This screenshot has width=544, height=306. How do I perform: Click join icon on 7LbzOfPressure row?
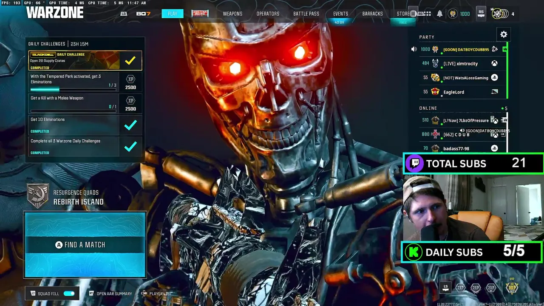(503, 120)
